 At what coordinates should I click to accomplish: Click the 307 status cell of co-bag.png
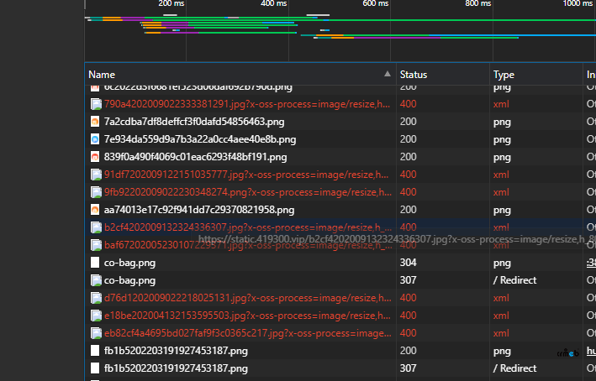pyautogui.click(x=409, y=280)
